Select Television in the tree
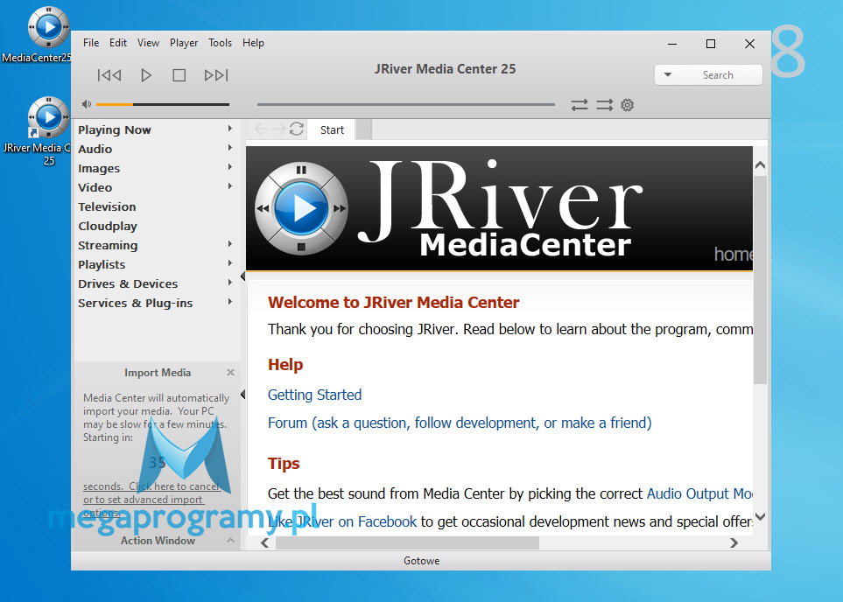Screen dimensions: 843x602 click(x=107, y=206)
